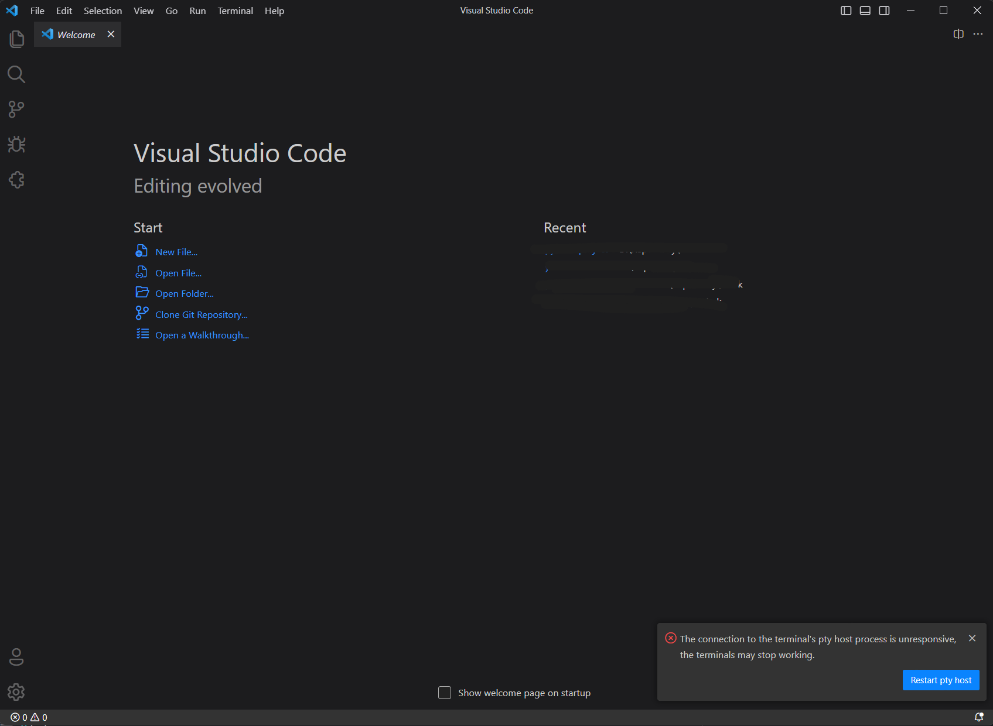993x726 pixels.
Task: Enable Show welcome page on startup
Action: coord(445,693)
